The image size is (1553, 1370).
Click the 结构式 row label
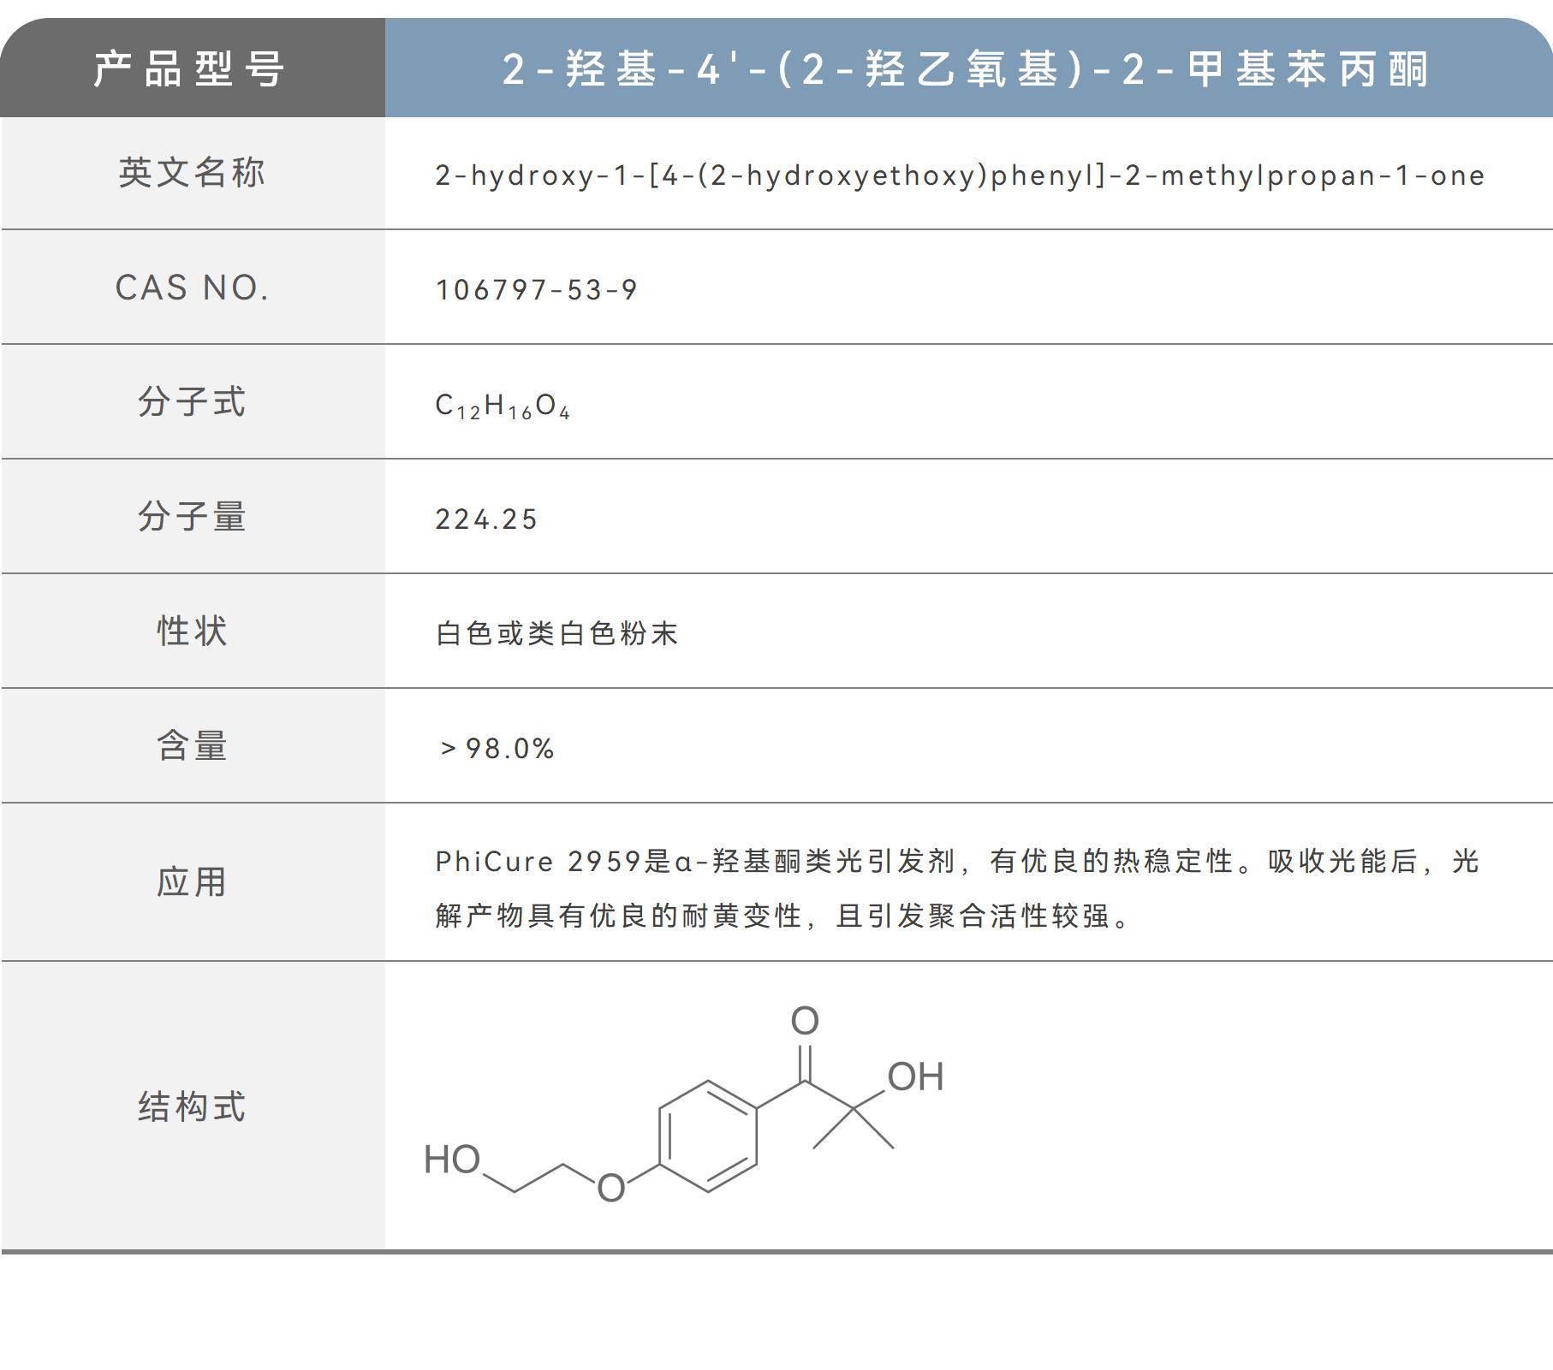pos(193,1106)
